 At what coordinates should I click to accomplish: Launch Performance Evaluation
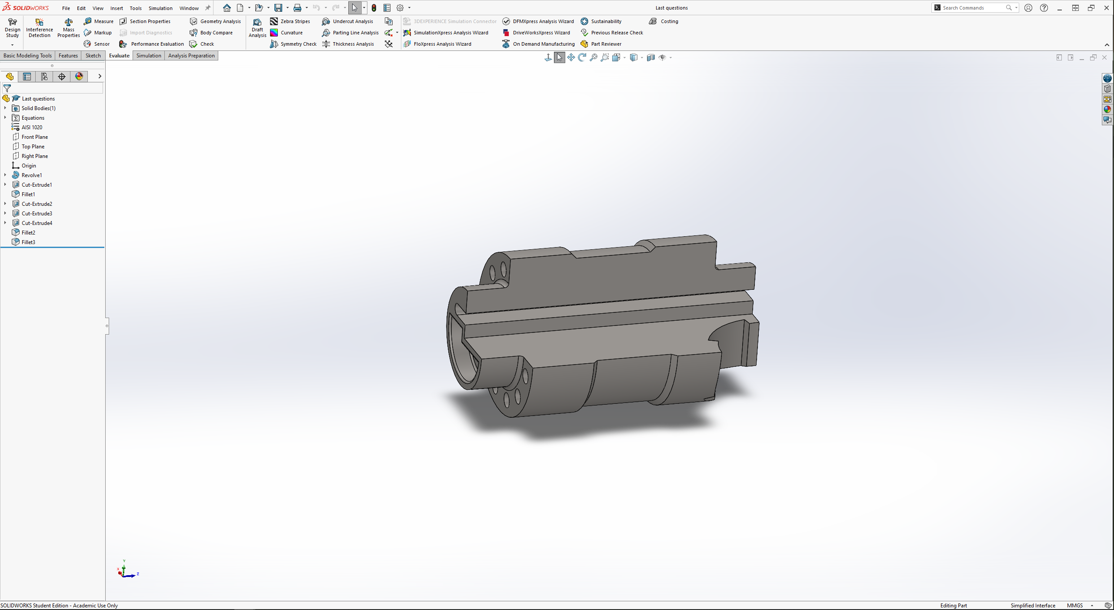152,44
